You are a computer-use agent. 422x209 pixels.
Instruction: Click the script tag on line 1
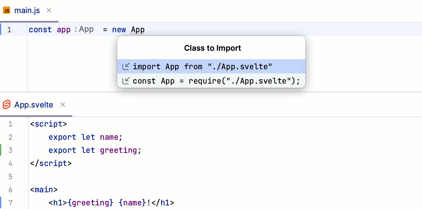click(49, 124)
